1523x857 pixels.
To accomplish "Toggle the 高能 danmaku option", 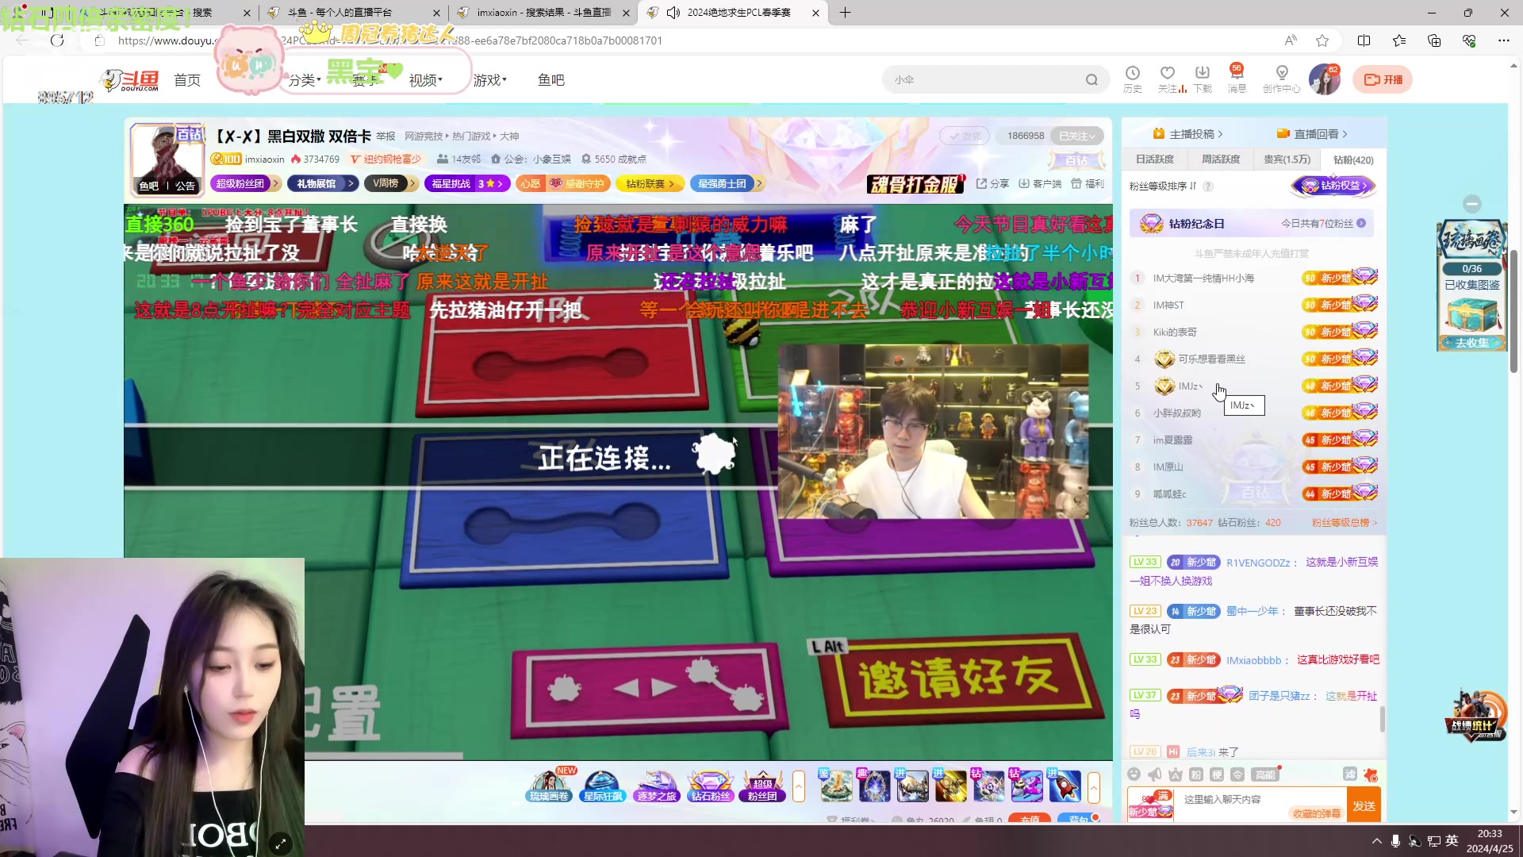I will tap(1264, 774).
